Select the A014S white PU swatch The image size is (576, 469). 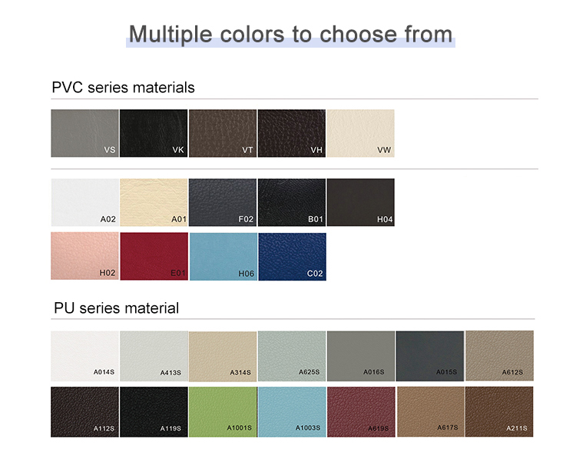click(84, 357)
